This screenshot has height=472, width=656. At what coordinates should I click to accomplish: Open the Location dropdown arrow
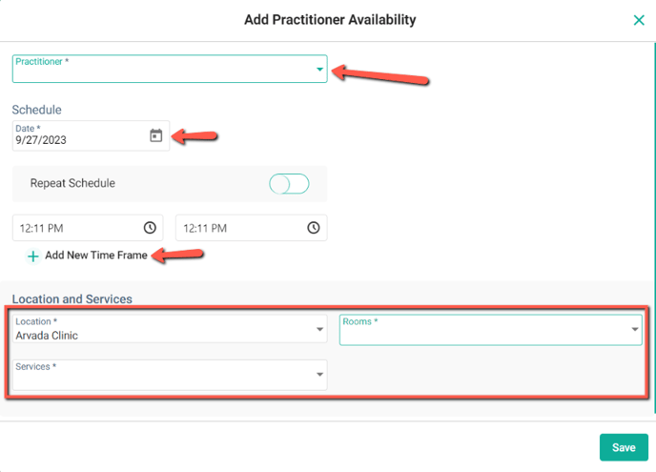[x=319, y=330]
